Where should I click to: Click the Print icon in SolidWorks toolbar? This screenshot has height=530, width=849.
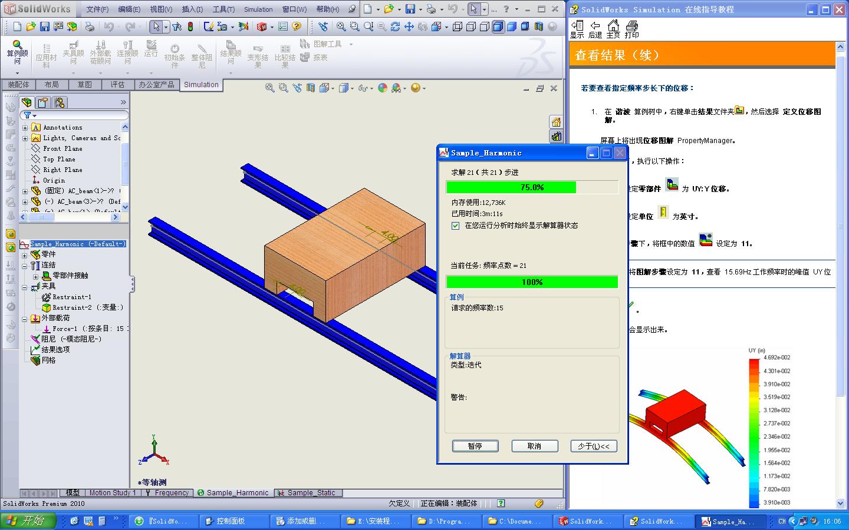(90, 26)
